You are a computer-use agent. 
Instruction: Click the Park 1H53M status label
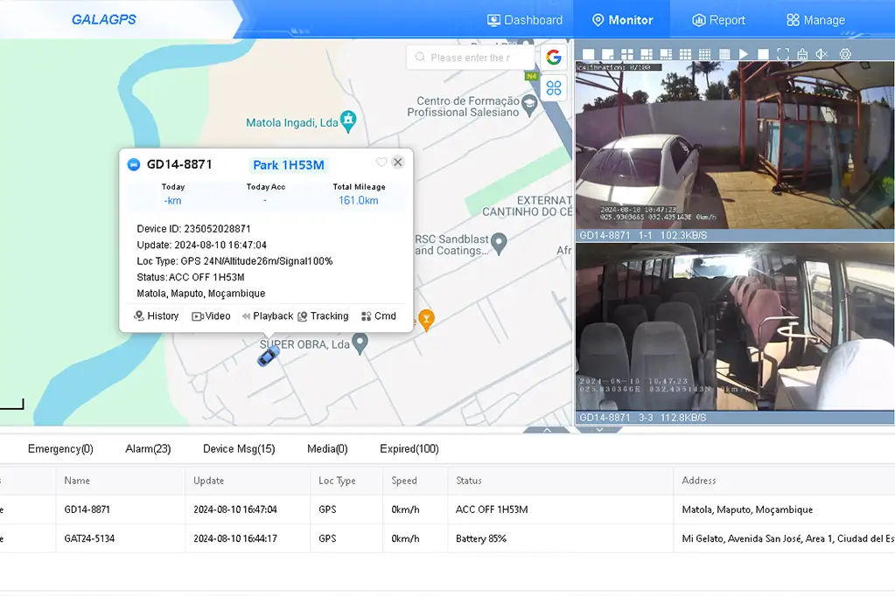288,165
